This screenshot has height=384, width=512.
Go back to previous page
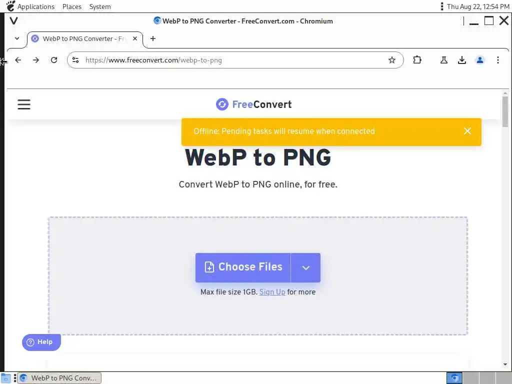click(18, 60)
